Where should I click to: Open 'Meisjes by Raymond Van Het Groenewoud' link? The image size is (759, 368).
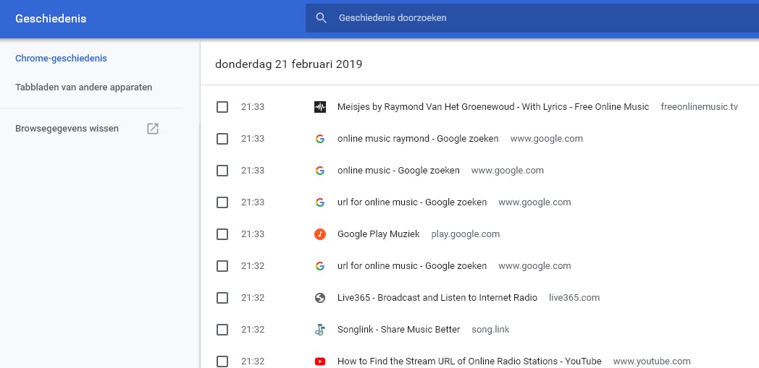(x=492, y=107)
